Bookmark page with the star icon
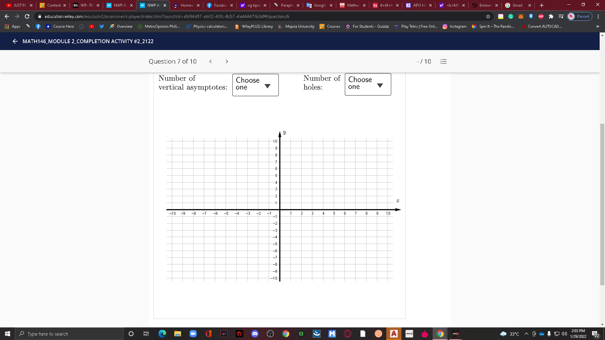The image size is (605, 340). tap(488, 16)
